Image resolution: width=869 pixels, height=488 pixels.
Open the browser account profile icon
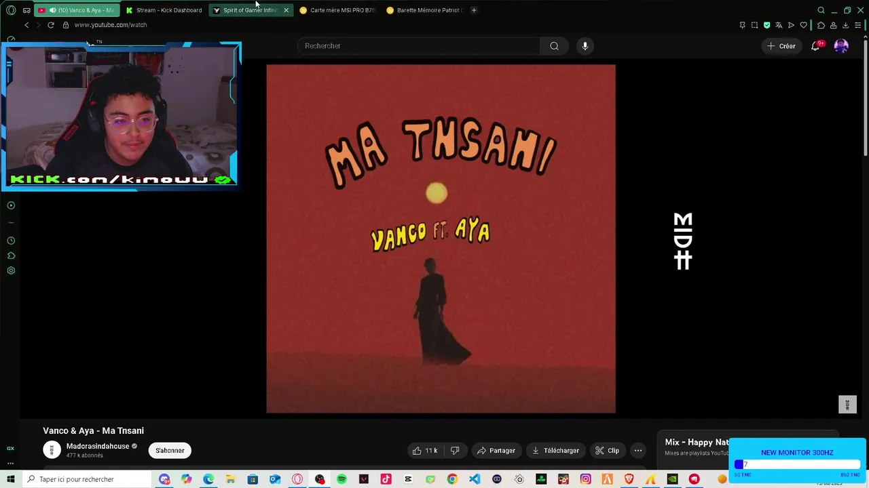pos(833,25)
